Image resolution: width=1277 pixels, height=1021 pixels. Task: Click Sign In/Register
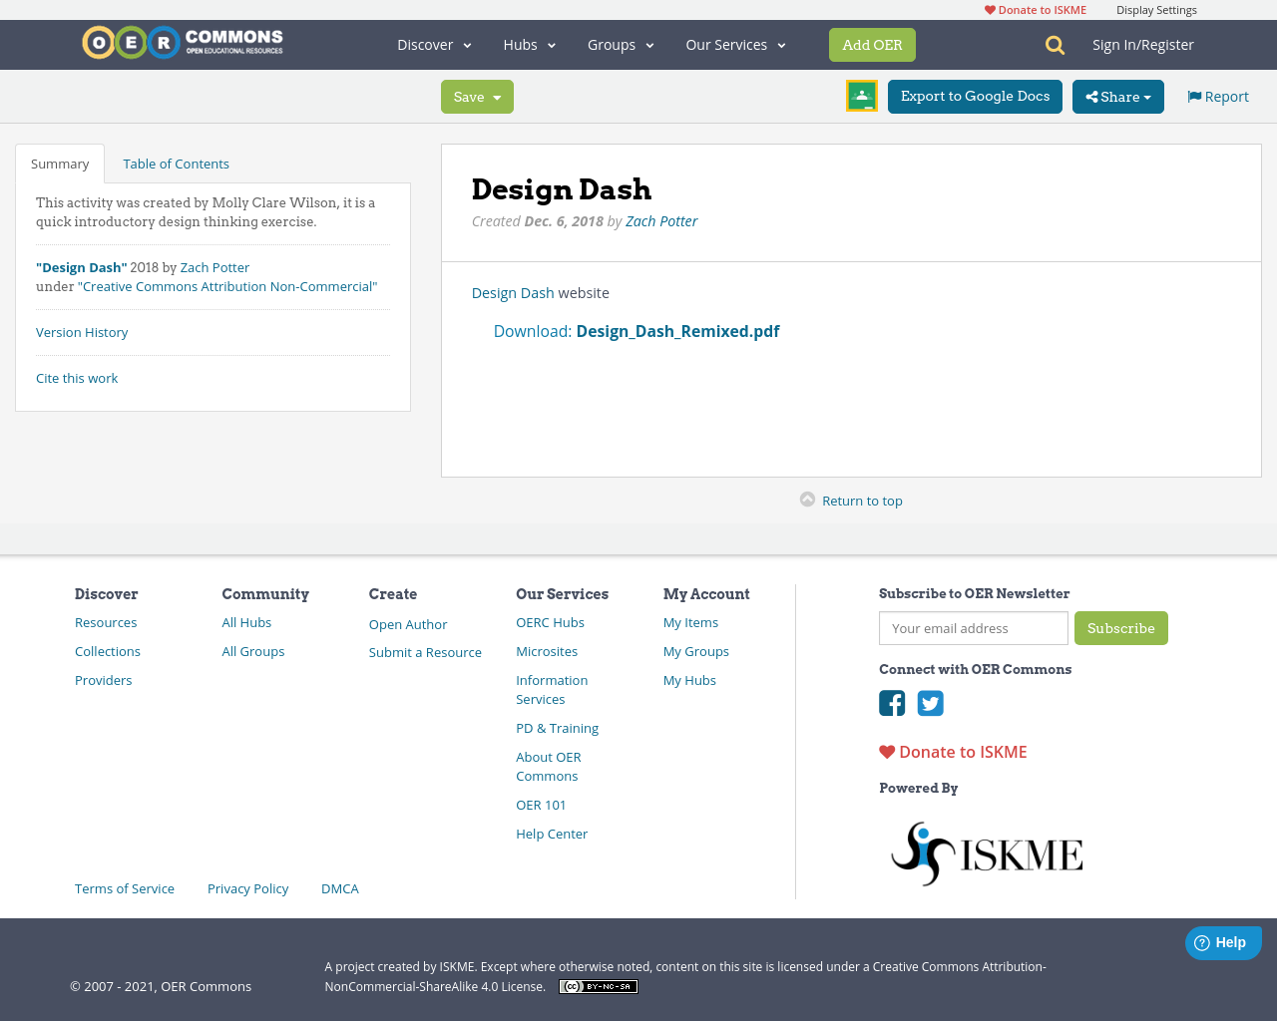click(x=1143, y=45)
